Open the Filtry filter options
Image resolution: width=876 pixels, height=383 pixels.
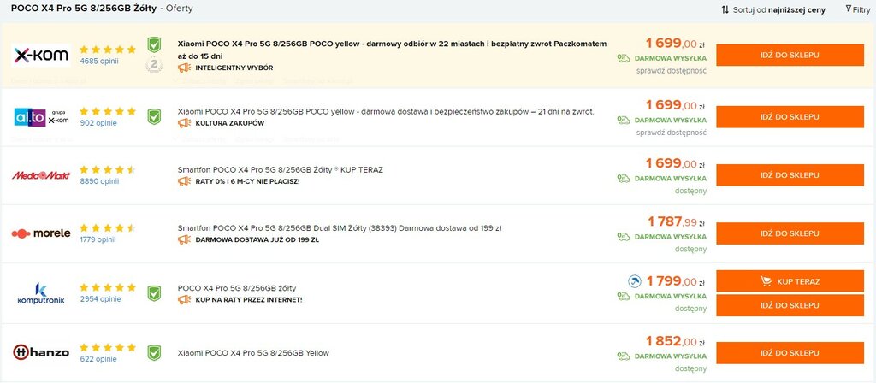[857, 9]
